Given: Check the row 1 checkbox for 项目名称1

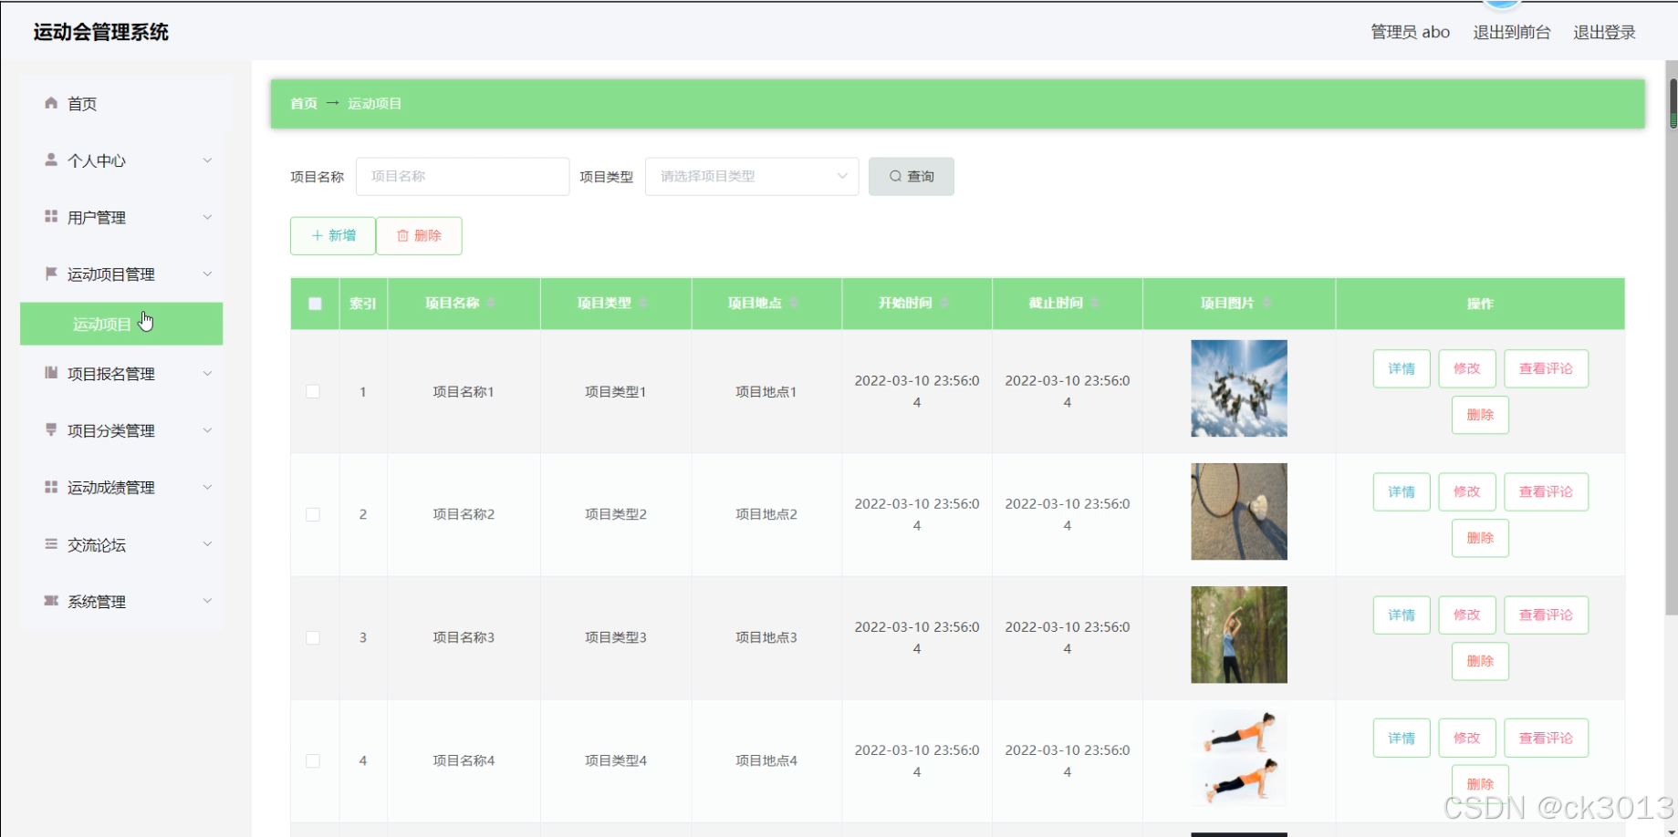Looking at the screenshot, I should pos(313,391).
